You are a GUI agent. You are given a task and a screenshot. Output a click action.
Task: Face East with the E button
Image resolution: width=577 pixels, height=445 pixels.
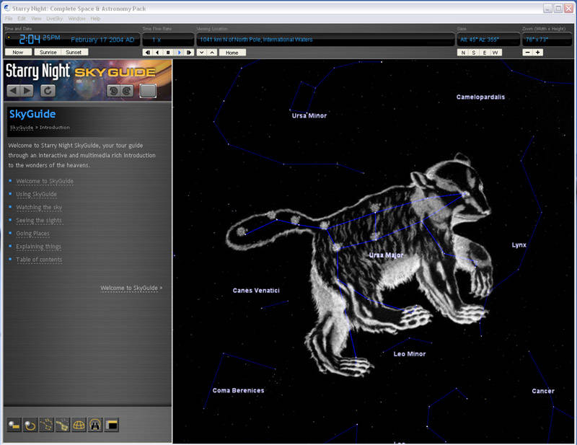(x=485, y=53)
